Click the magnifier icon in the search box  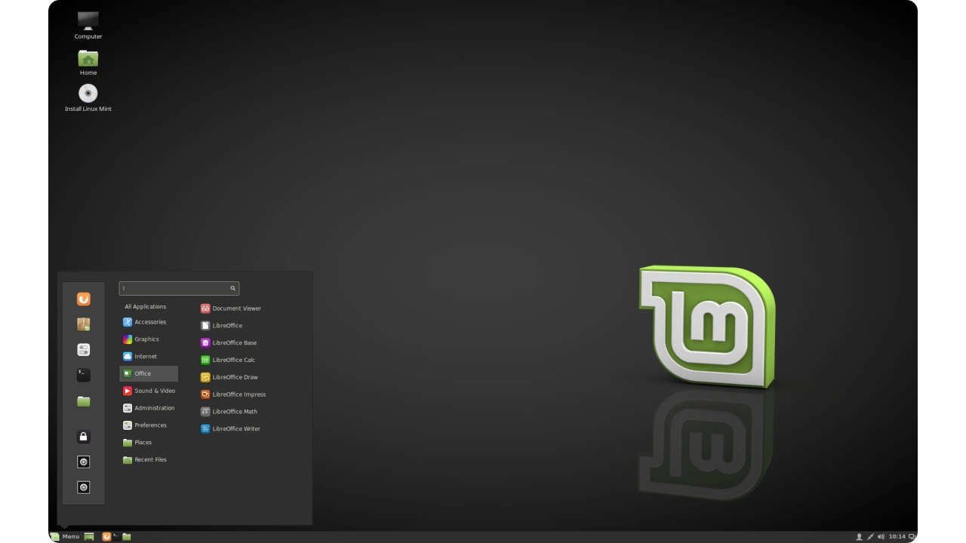click(x=233, y=288)
